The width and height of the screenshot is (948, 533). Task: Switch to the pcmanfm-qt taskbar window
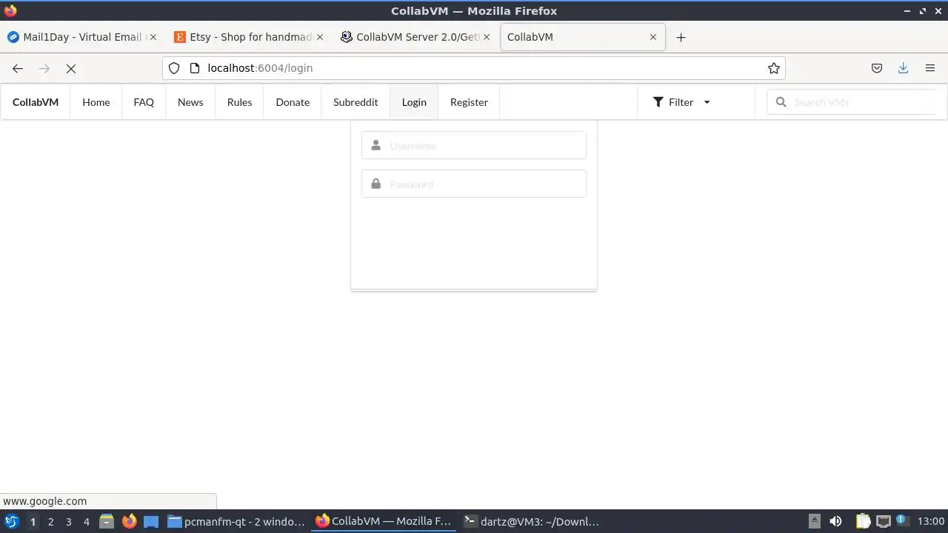236,521
